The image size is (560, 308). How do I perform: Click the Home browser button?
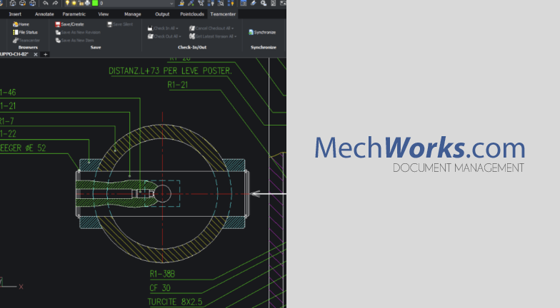[x=21, y=24]
